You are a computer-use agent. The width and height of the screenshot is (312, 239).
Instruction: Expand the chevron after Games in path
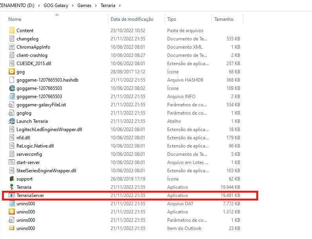pos(96,5)
